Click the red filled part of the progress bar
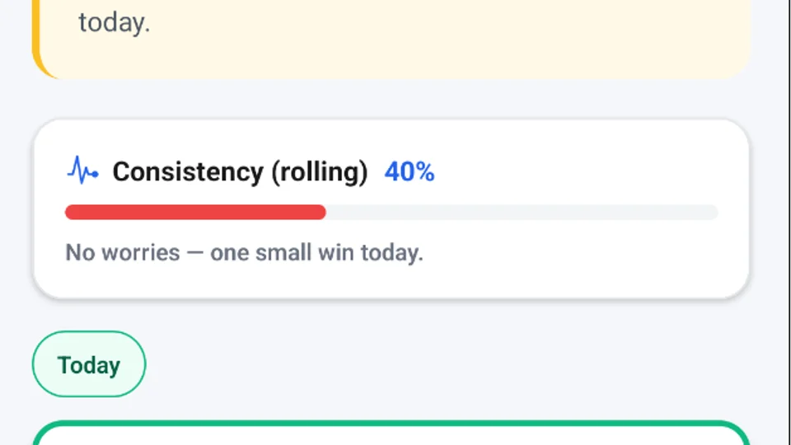This screenshot has height=445, width=791. coord(195,213)
